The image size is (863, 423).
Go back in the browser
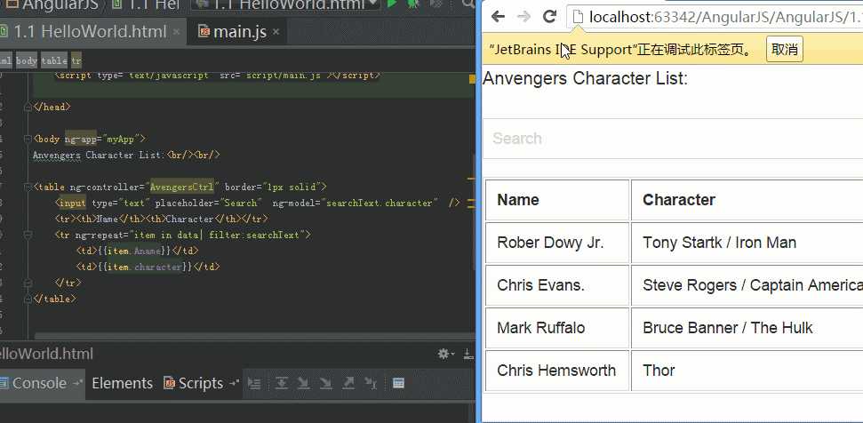pos(498,17)
